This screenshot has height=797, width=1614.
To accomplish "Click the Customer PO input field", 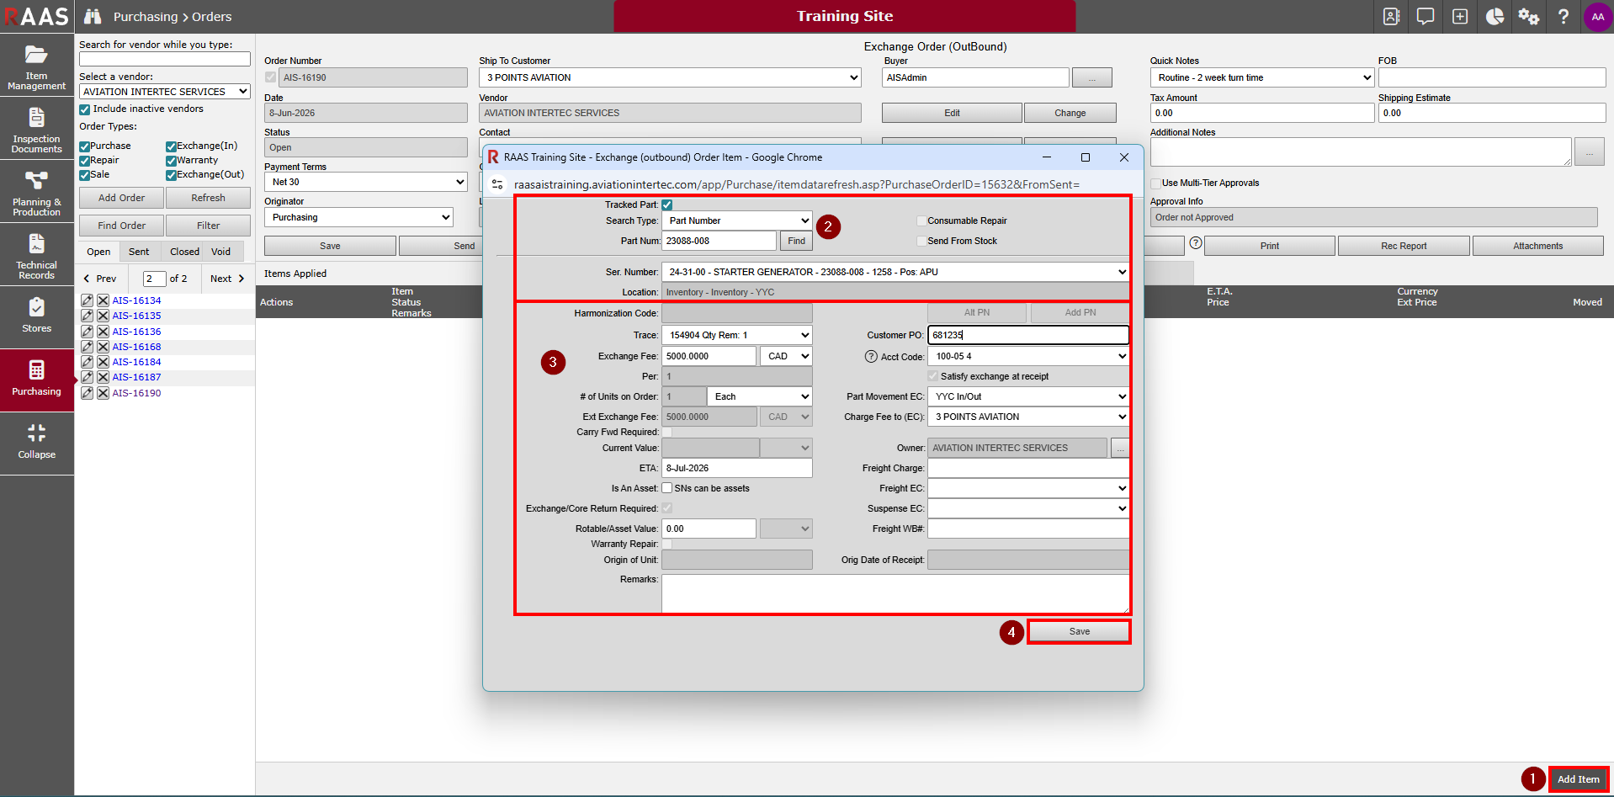I will (x=1028, y=335).
